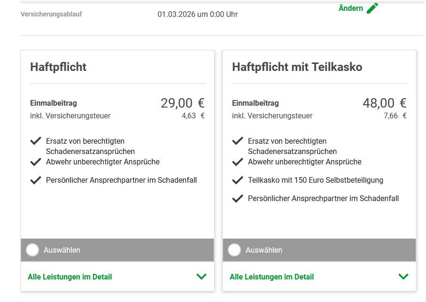Click checkmark beside Abwehr unberechtigter Ansprüche in the Teilkasko card
This screenshot has width=426, height=302.
pos(238,162)
